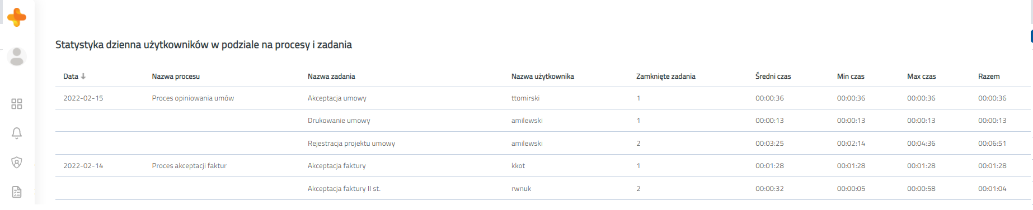Click the Nazwa użytkownika column header
This screenshot has width=1033, height=210.
point(542,77)
